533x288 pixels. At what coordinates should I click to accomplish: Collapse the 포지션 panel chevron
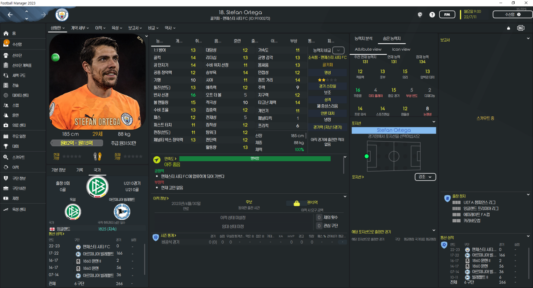click(434, 122)
